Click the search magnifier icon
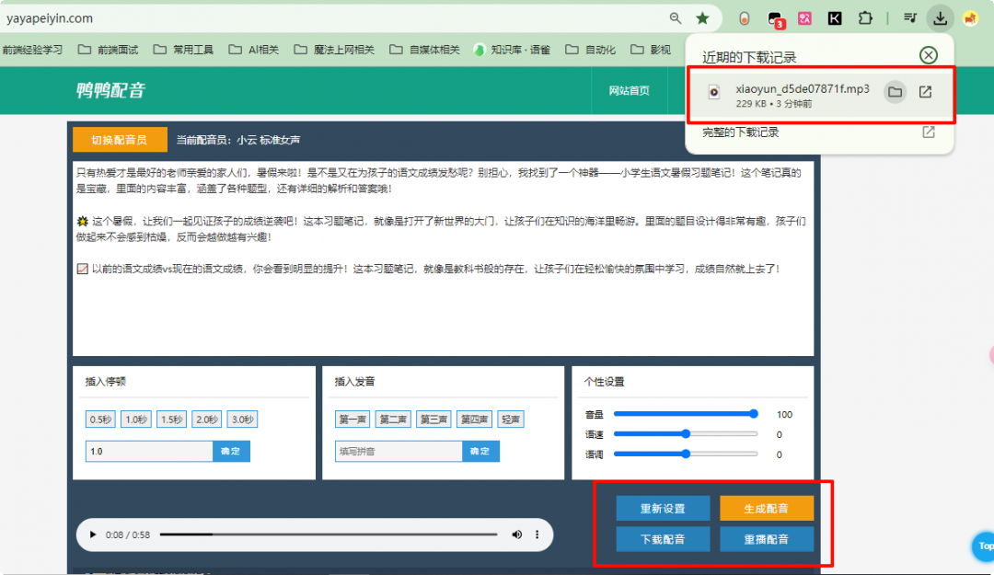 pyautogui.click(x=675, y=17)
